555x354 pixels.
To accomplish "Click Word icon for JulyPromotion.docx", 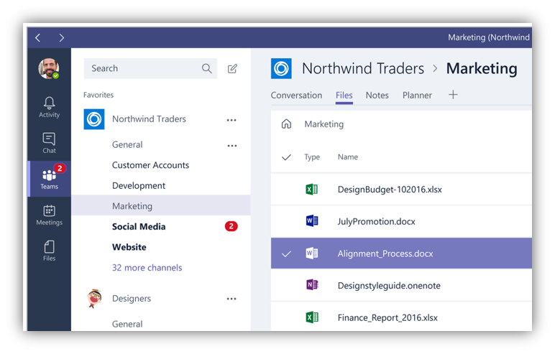I will pyautogui.click(x=312, y=221).
